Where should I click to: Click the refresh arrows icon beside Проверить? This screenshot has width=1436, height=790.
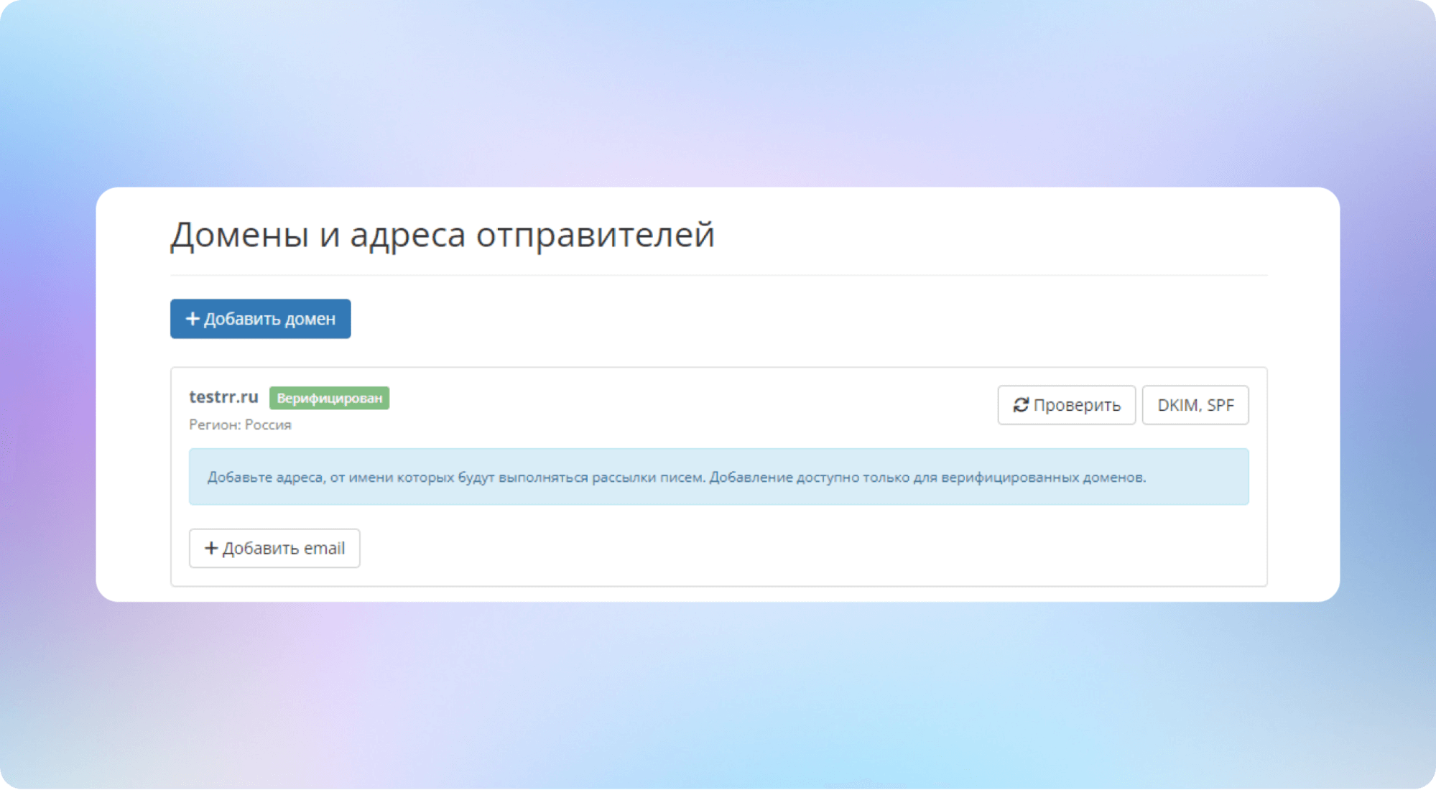tap(1021, 405)
